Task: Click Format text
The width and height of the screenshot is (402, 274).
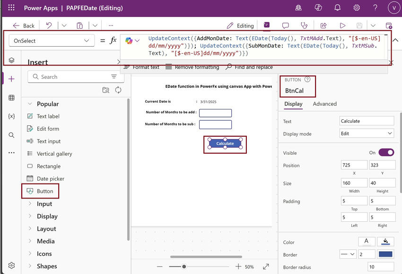Action: pos(141,67)
